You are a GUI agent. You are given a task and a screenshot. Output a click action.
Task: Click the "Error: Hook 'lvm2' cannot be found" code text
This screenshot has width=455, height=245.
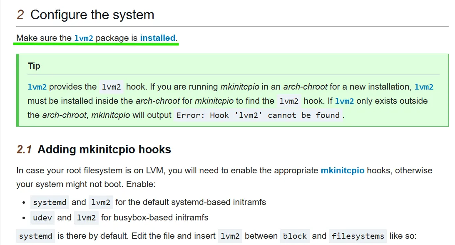(x=258, y=115)
